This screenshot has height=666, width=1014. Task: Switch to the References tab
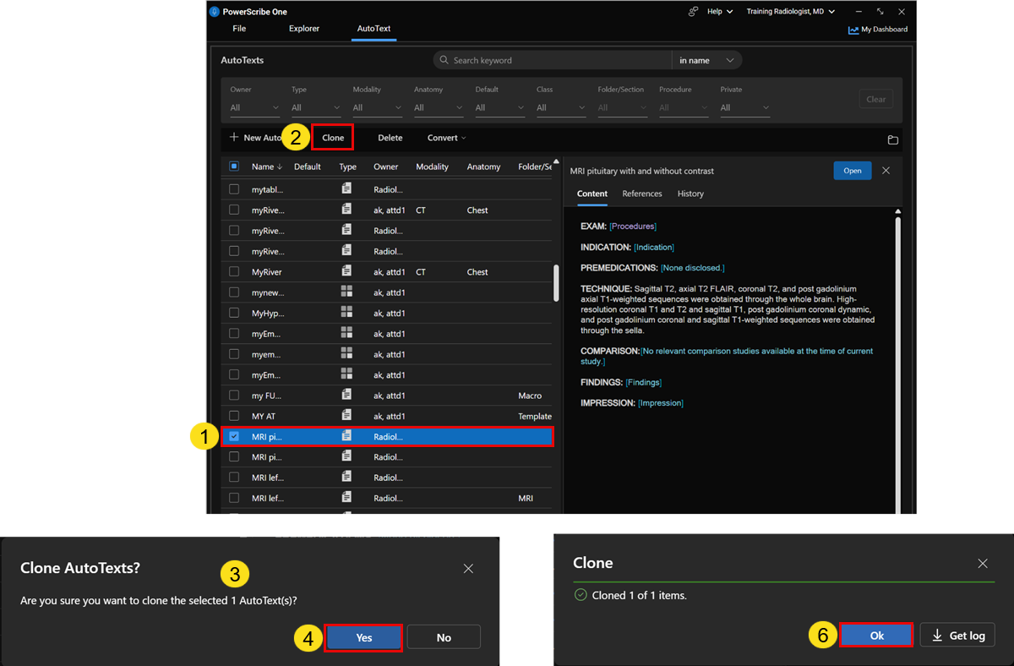tap(642, 194)
